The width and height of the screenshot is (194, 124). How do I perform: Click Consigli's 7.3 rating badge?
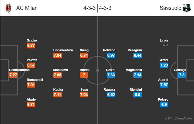pos(182,75)
